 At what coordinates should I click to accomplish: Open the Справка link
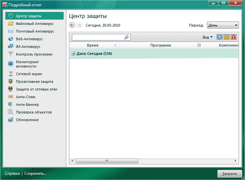12,173
